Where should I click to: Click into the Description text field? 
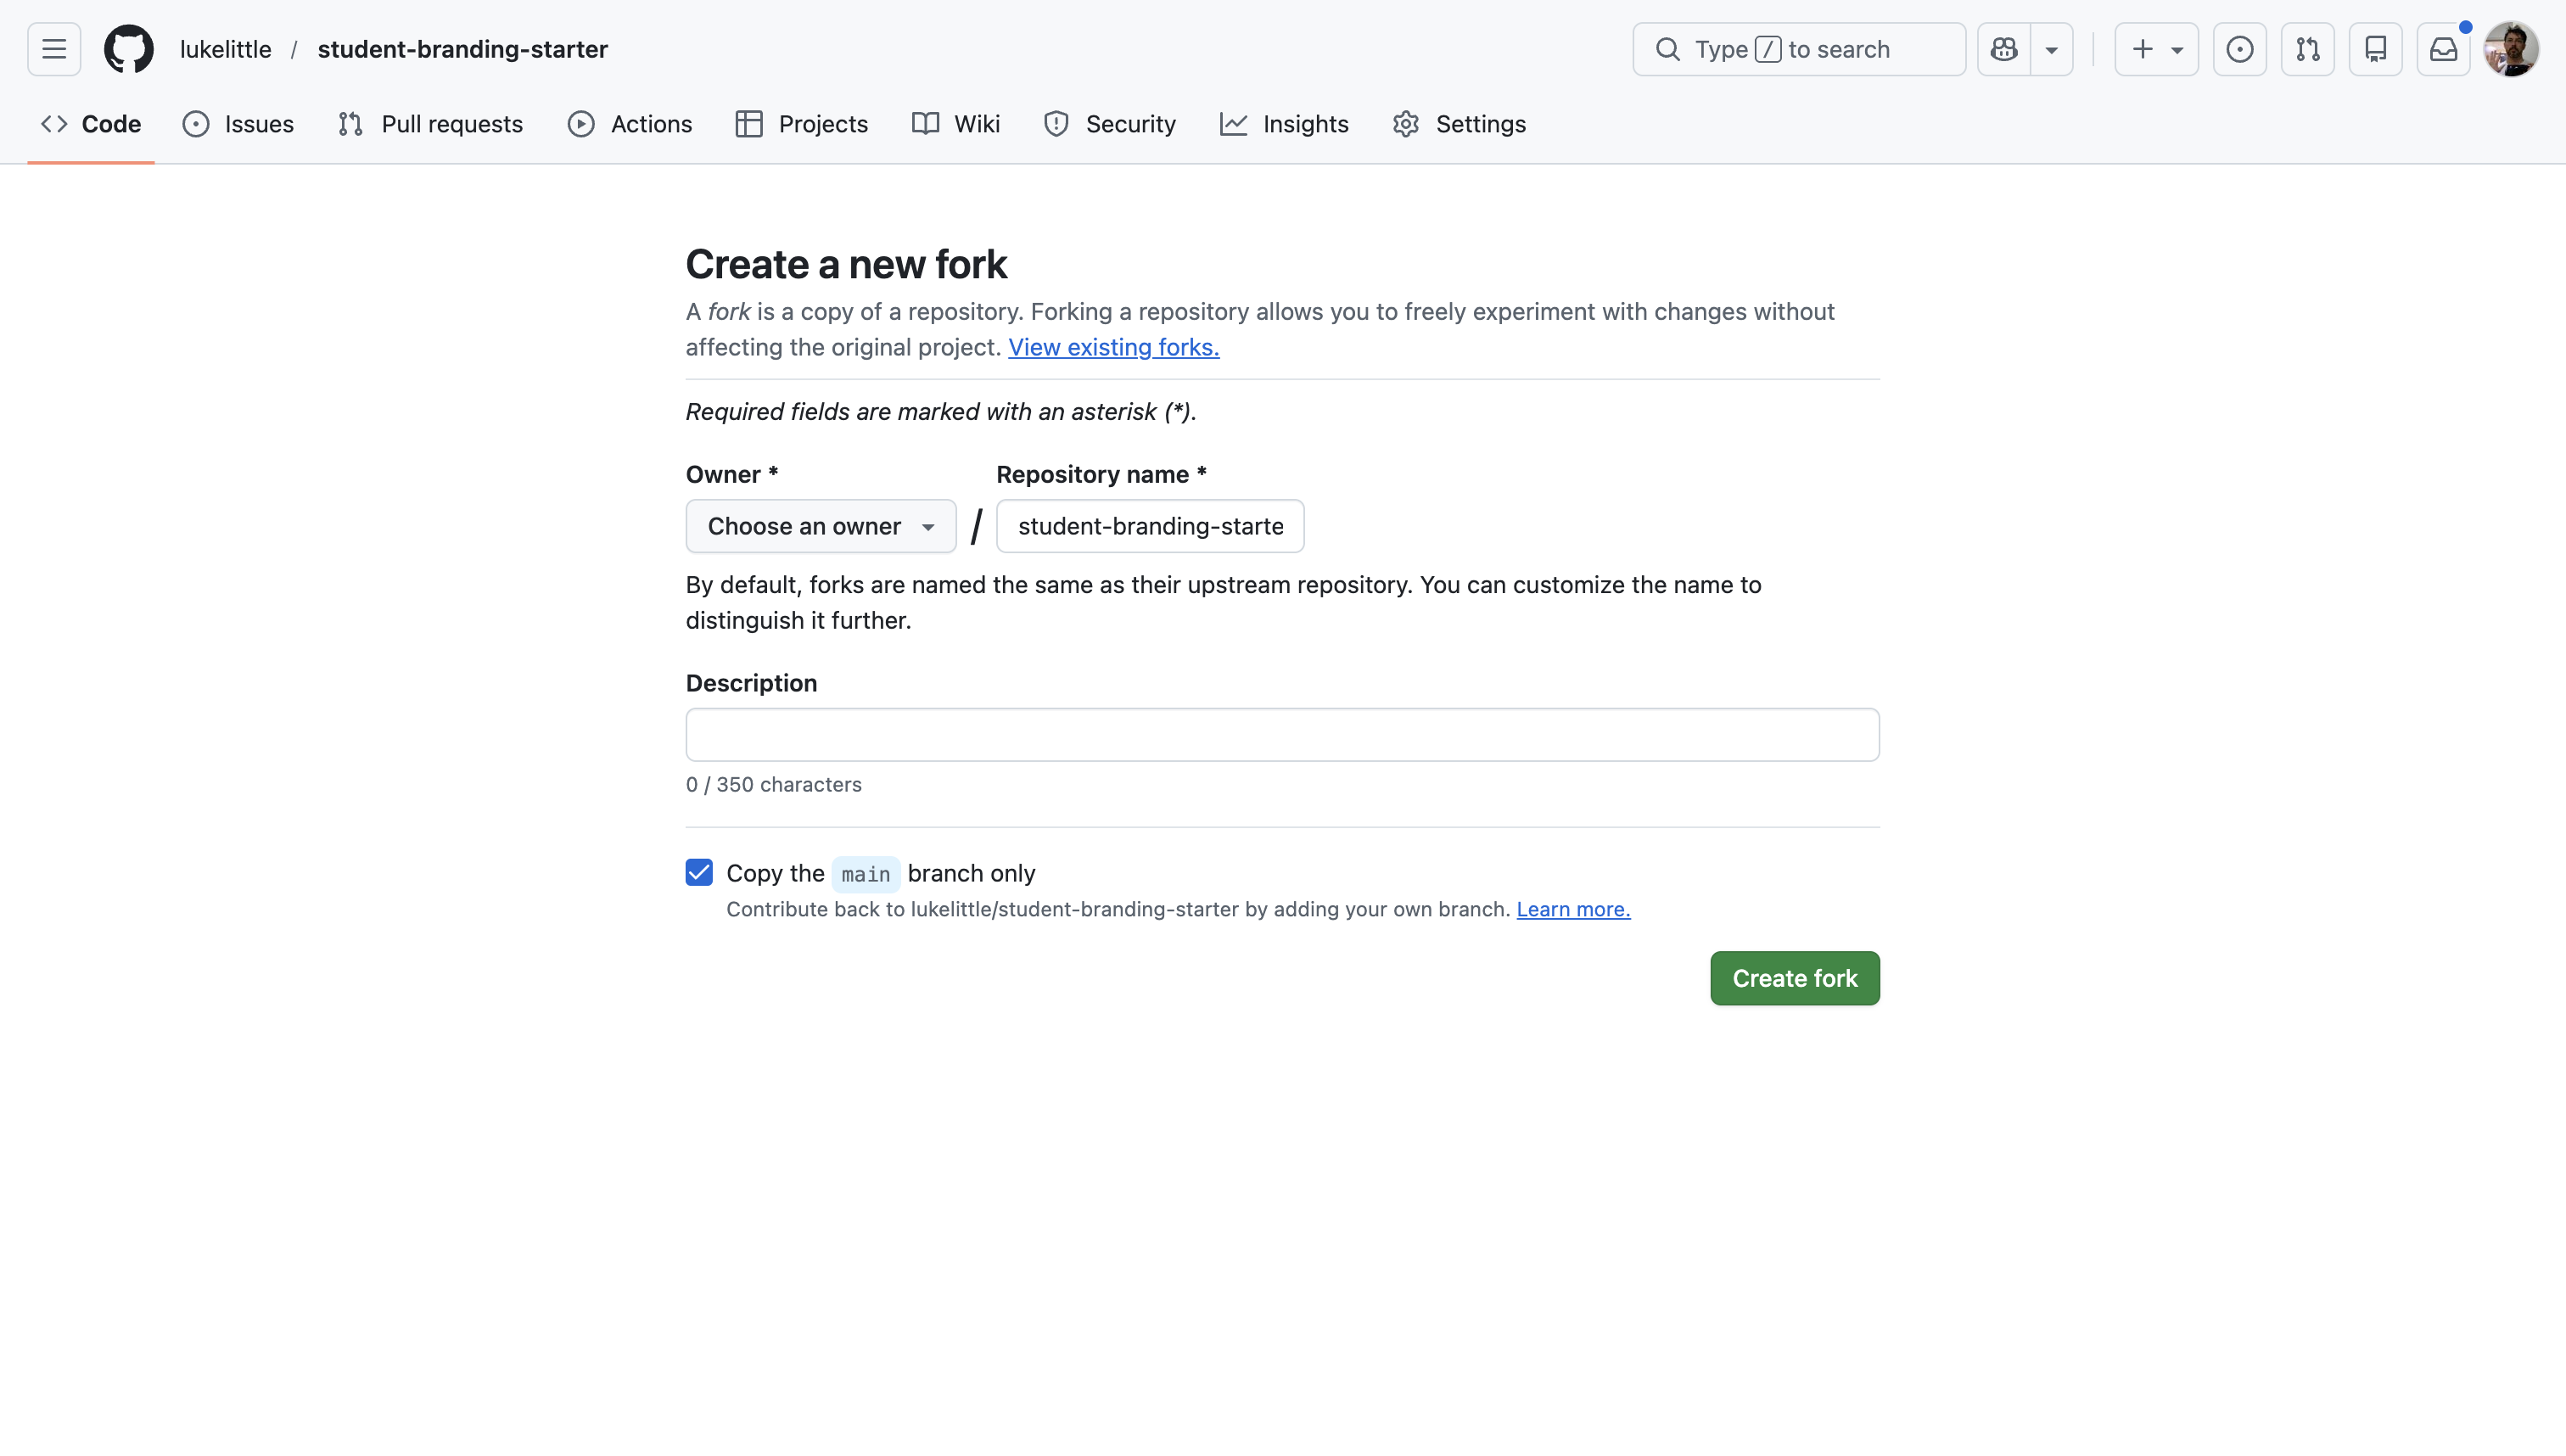[1282, 735]
